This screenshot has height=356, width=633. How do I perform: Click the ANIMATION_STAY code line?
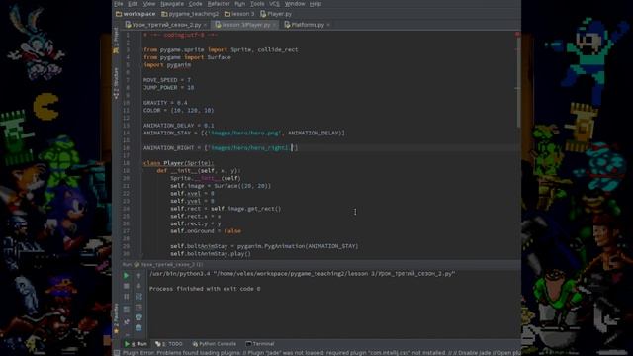tap(244, 133)
